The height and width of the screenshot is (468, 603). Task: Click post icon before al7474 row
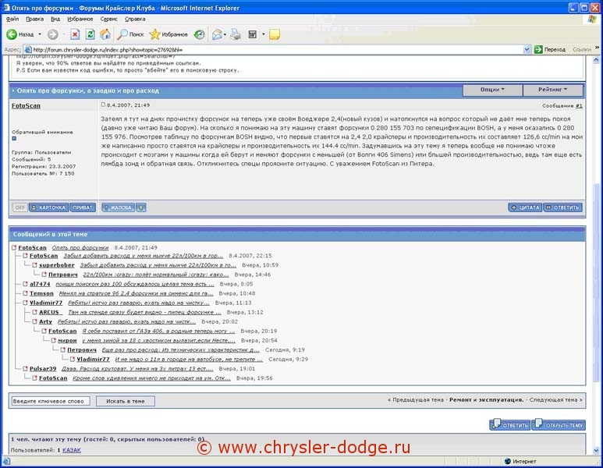25,284
